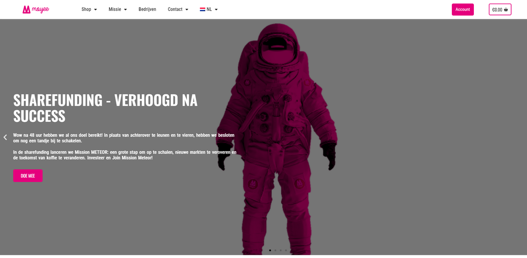The height and width of the screenshot is (258, 527).
Task: Select the first slider dot
Action: (270, 251)
